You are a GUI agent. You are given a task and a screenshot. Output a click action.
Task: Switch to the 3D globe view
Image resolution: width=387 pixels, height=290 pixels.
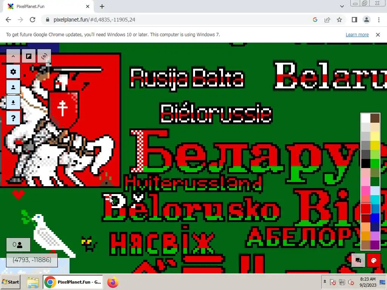click(x=44, y=56)
